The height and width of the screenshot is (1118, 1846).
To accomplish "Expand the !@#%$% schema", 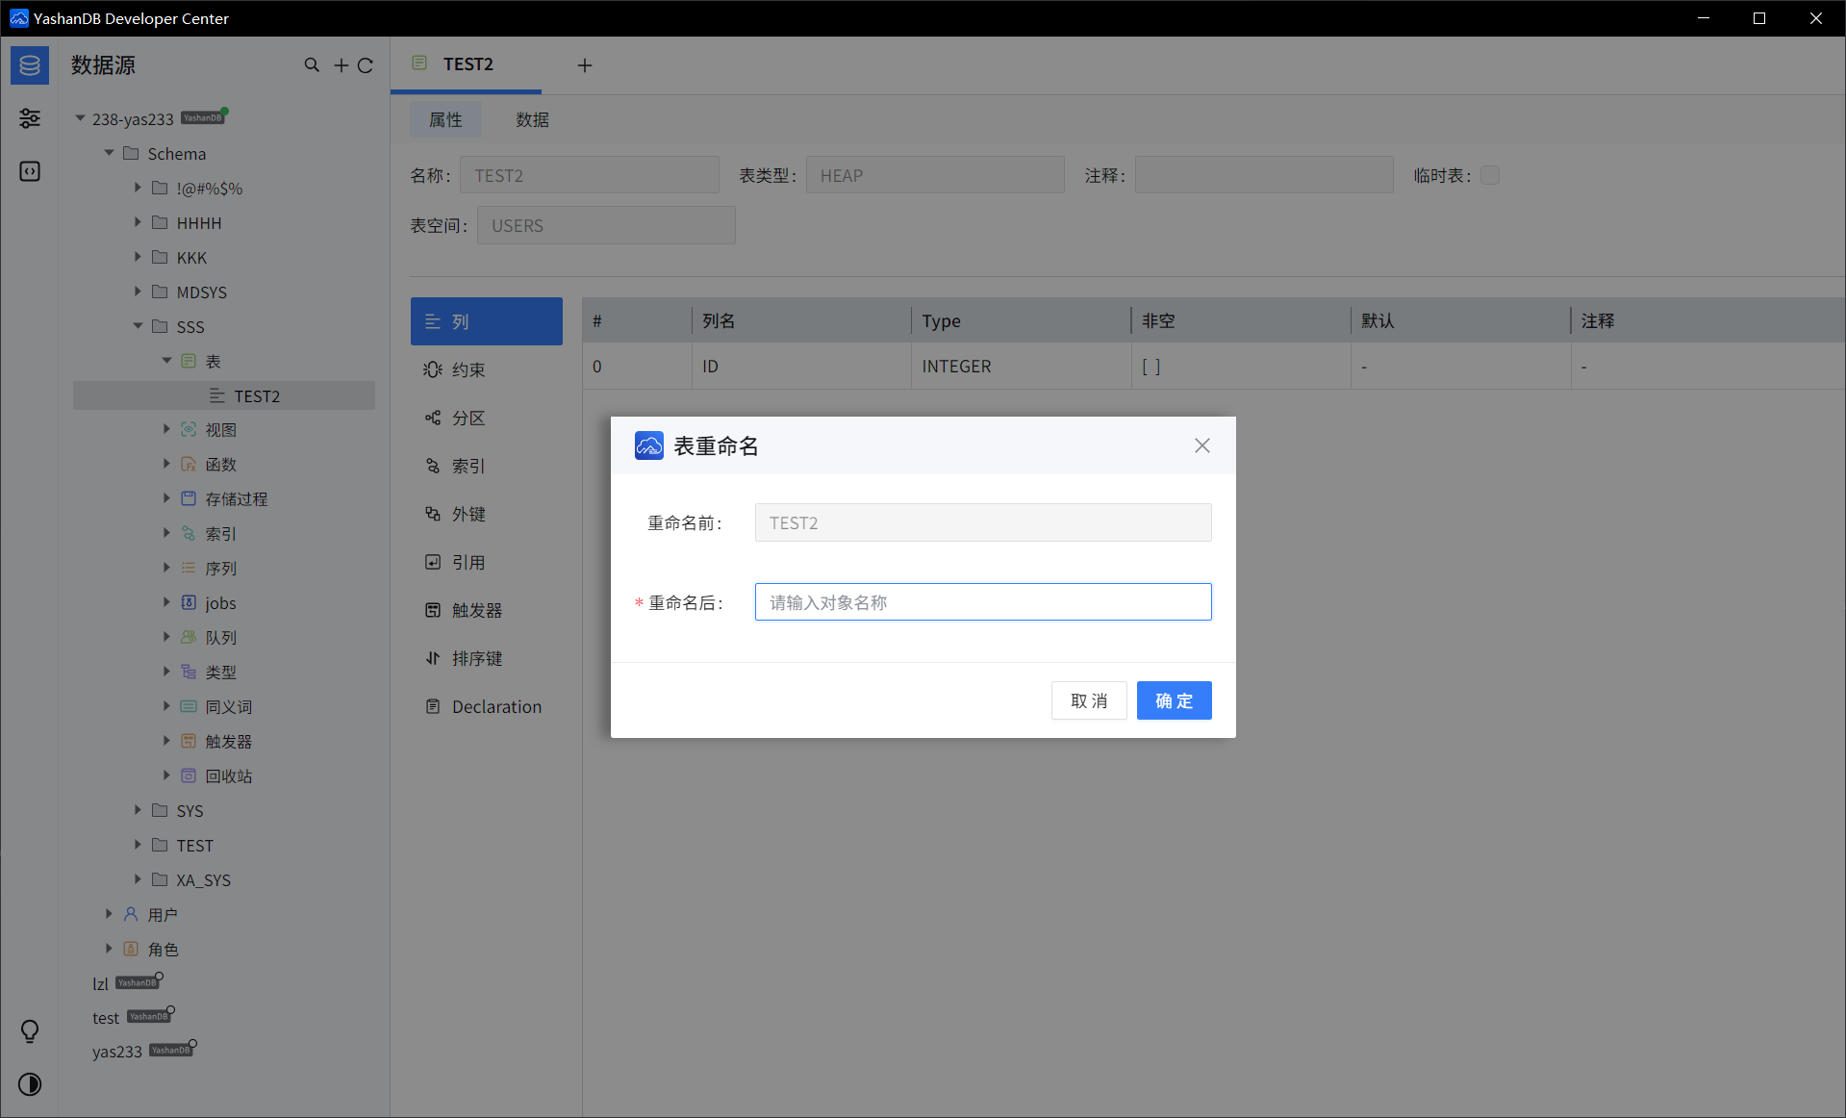I will coord(139,188).
